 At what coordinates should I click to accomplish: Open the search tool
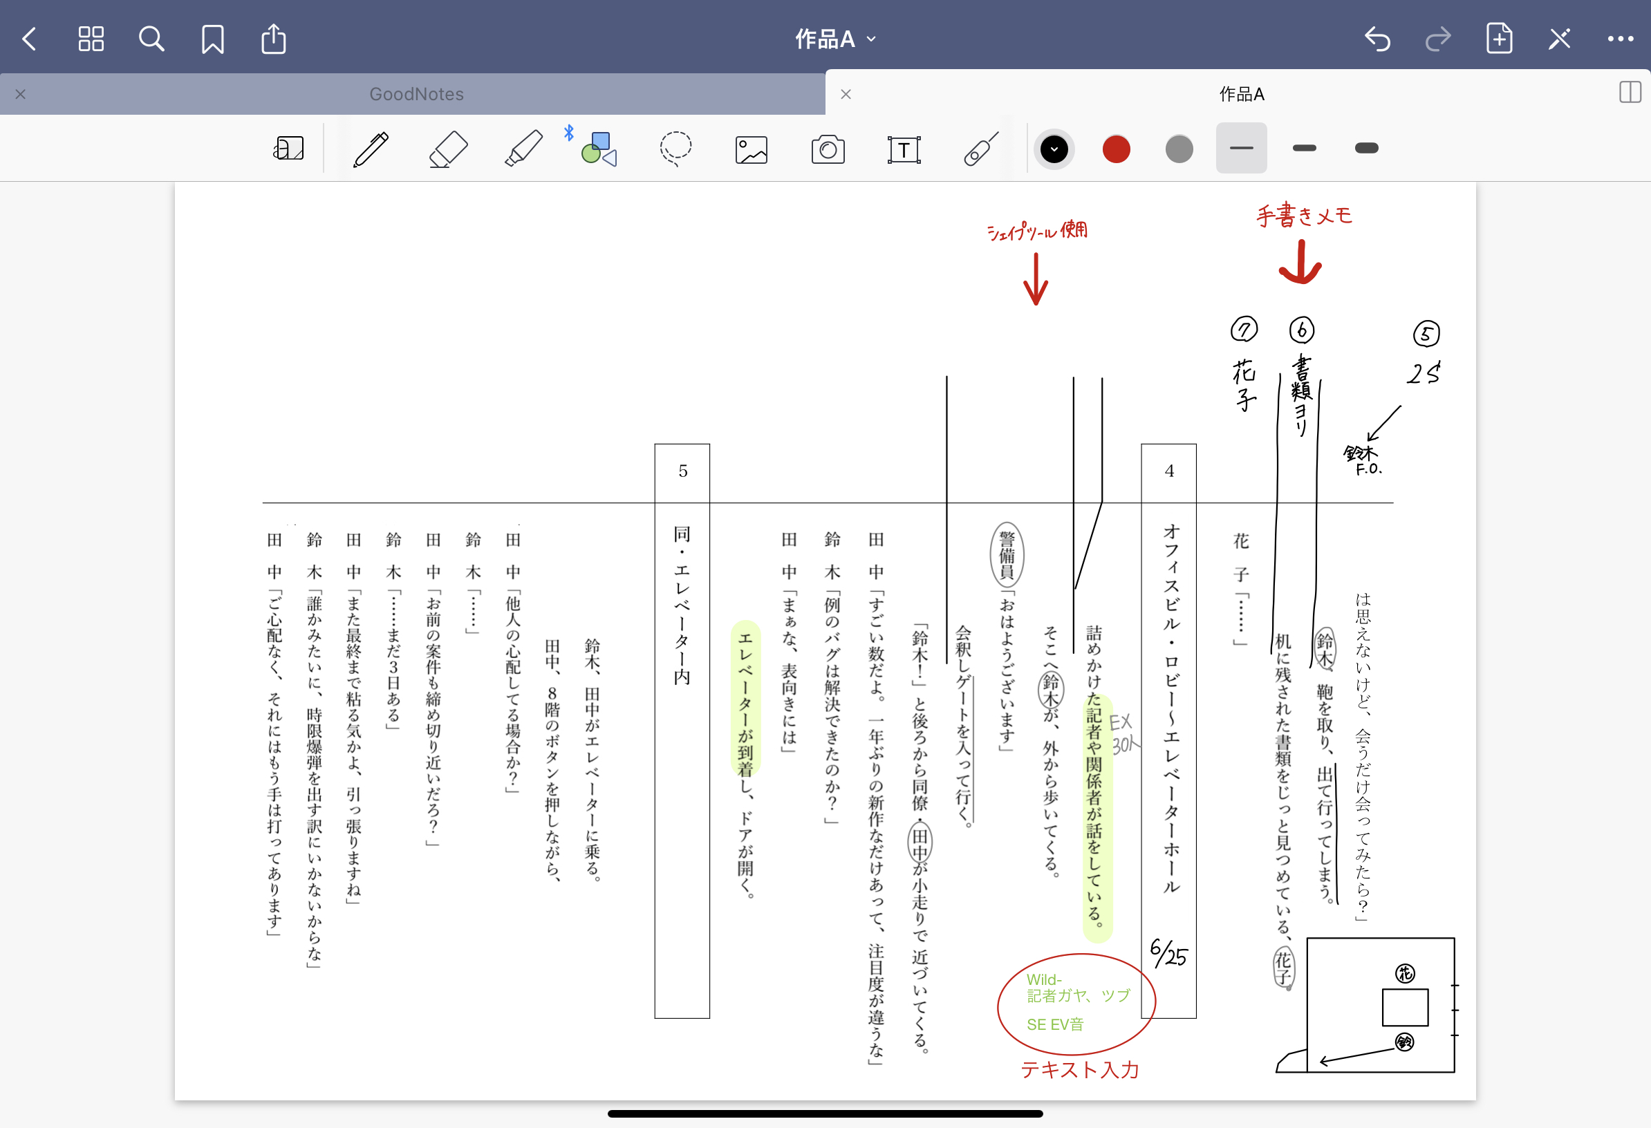pyautogui.click(x=151, y=38)
